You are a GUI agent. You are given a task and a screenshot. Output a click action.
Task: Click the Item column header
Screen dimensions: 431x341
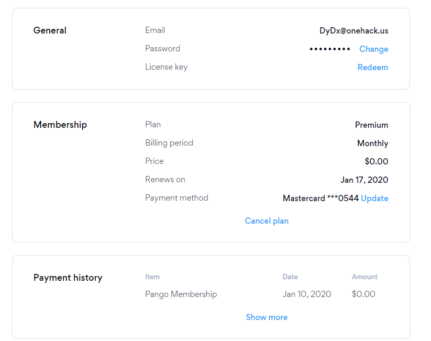click(152, 277)
